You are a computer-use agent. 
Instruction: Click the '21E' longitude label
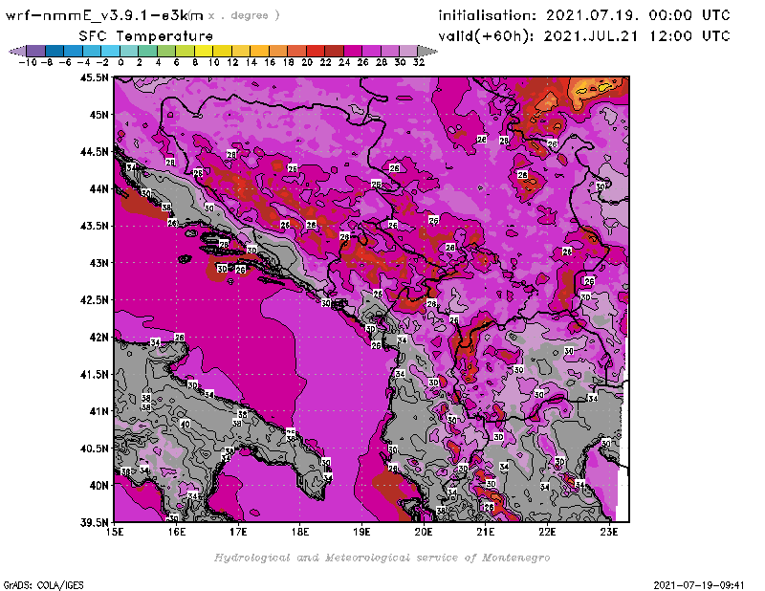pyautogui.click(x=486, y=532)
